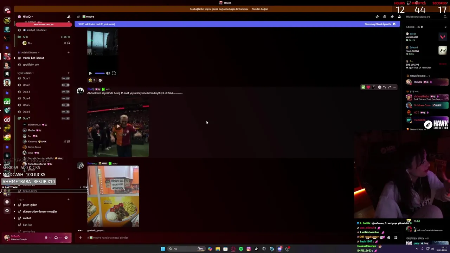Add the green checkmark reaction to message
Image resolution: width=450 pixels, height=253 pixels.
[x=363, y=87]
